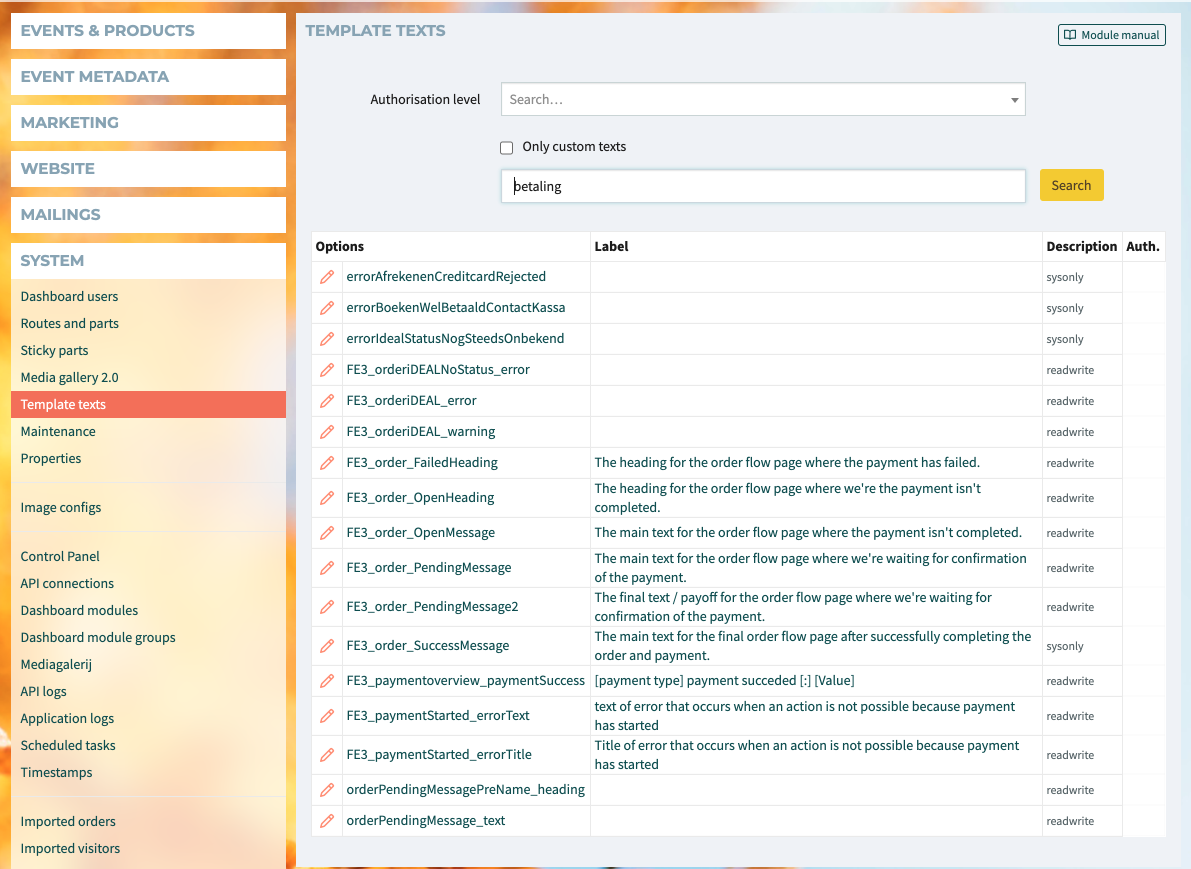Open editor for FE3_order_SuccessMessage pencil icon
This screenshot has width=1191, height=869.
pyautogui.click(x=326, y=645)
